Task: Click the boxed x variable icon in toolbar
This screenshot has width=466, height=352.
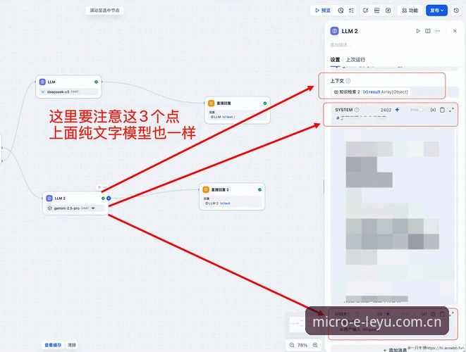Action: coord(388,11)
